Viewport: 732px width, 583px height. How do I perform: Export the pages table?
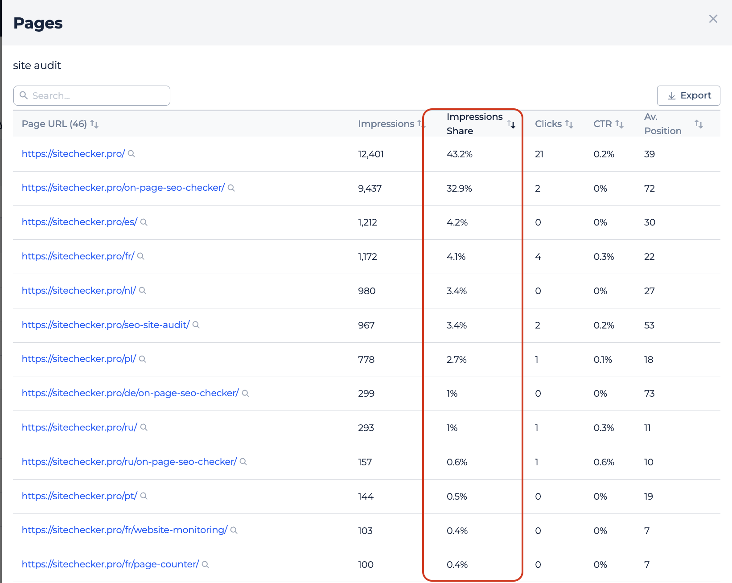688,95
